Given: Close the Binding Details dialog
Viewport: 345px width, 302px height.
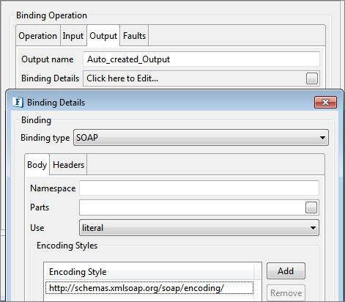Looking at the screenshot, I should [x=325, y=102].
